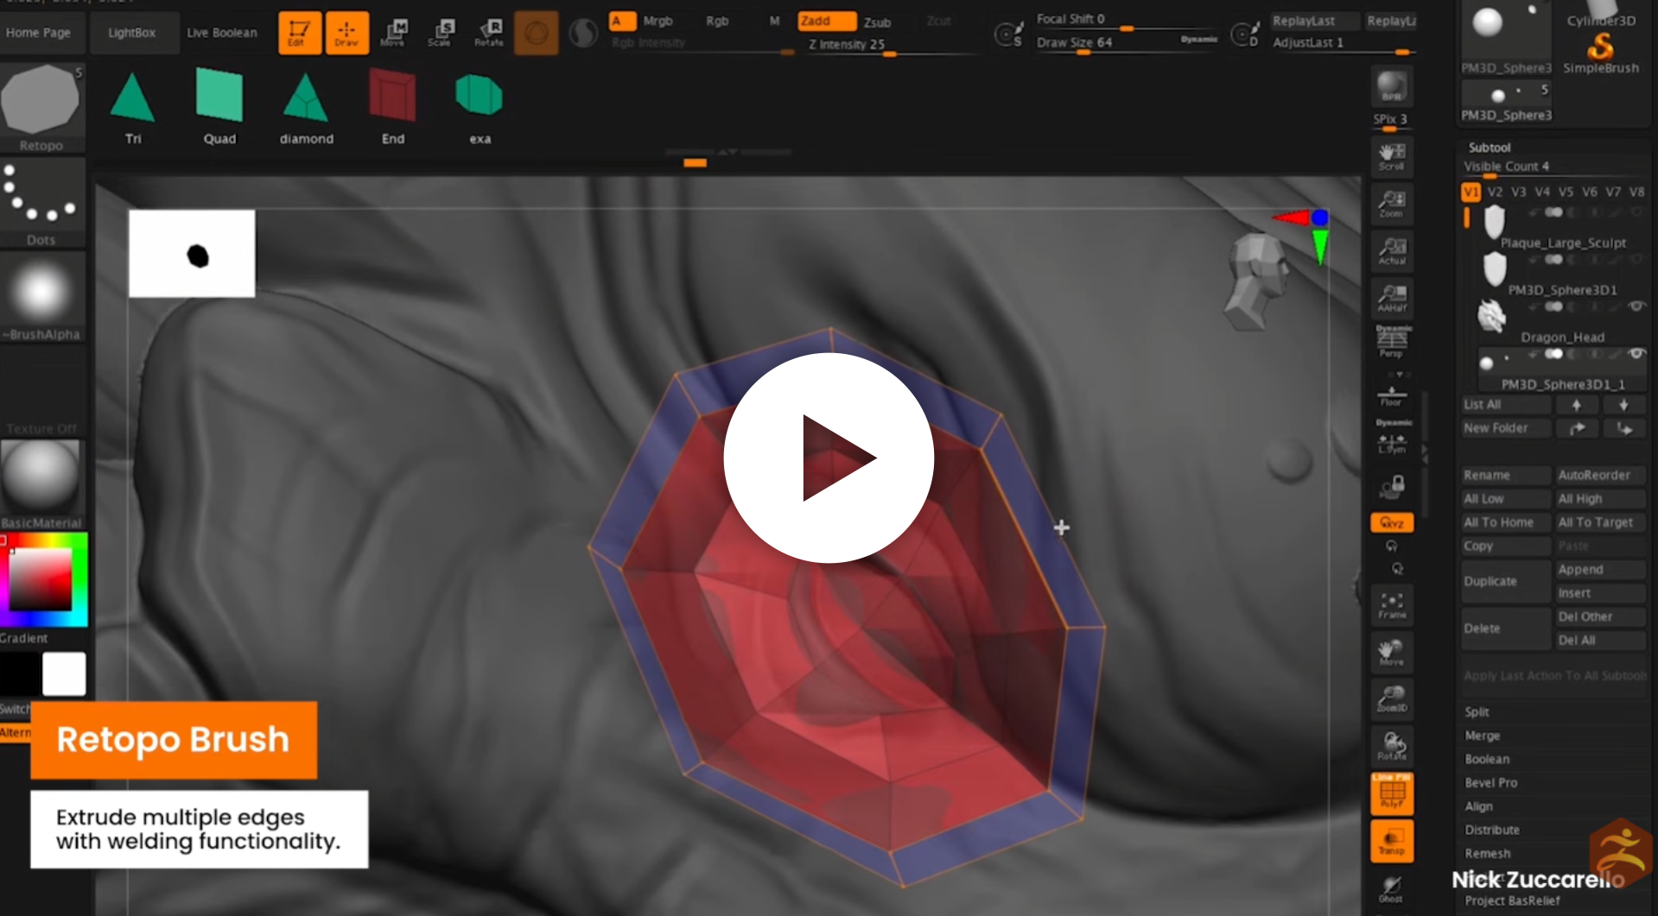Screen dimensions: 1658x916
Task: Disable the PolyF line fill display
Action: coord(1391,793)
